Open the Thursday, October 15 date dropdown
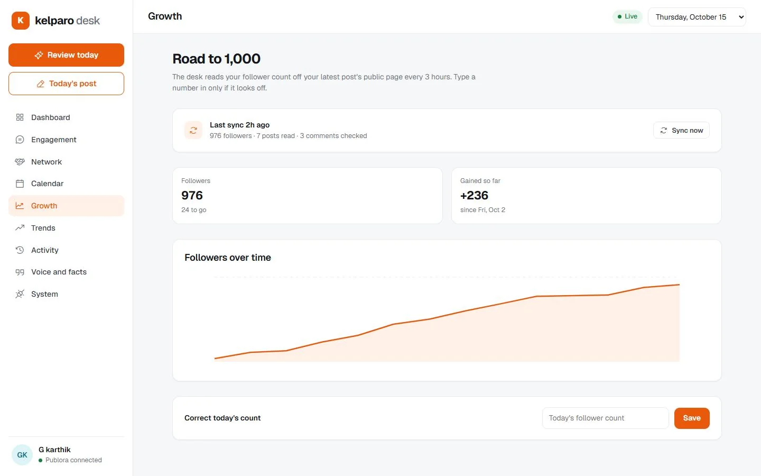 pyautogui.click(x=697, y=17)
